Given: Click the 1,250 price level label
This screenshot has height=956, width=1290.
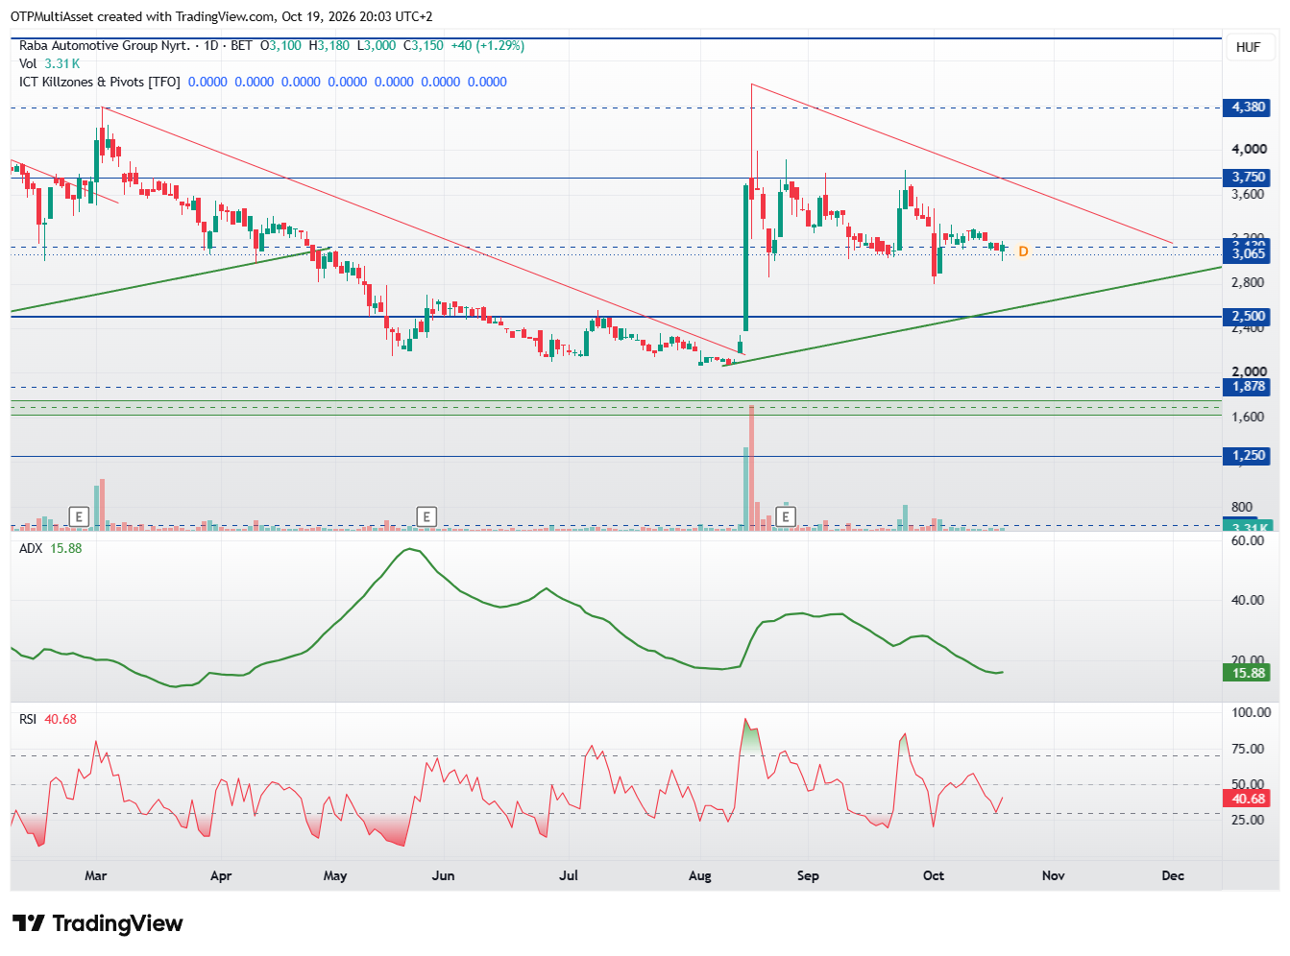Looking at the screenshot, I should pyautogui.click(x=1249, y=455).
